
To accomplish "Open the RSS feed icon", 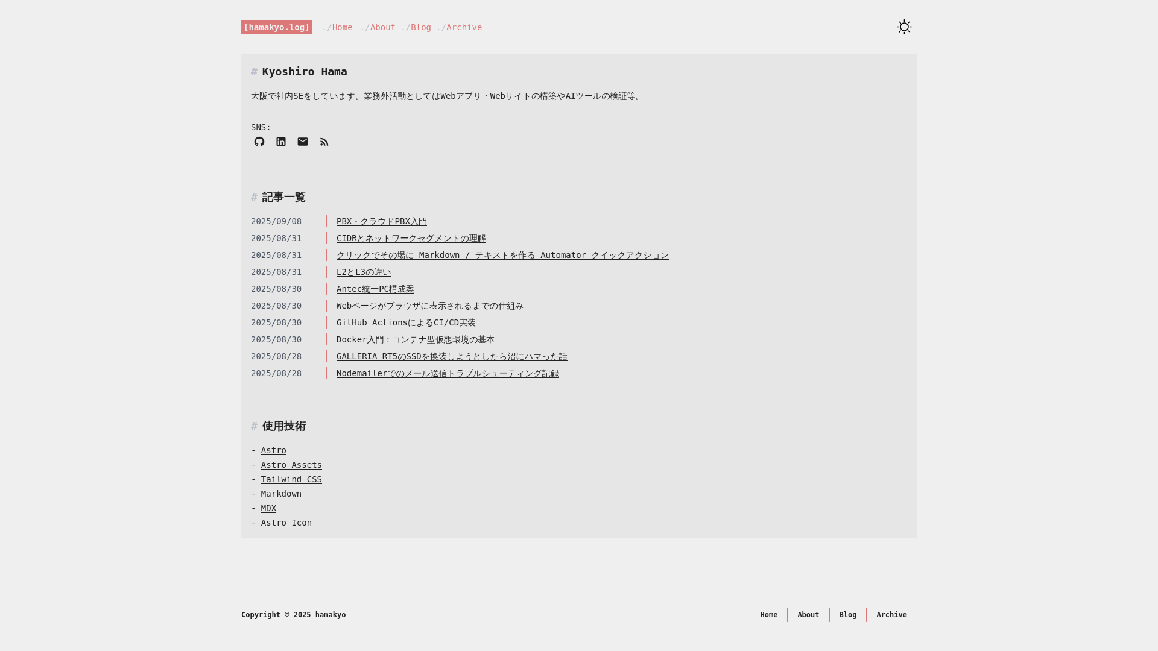I will tap(324, 142).
